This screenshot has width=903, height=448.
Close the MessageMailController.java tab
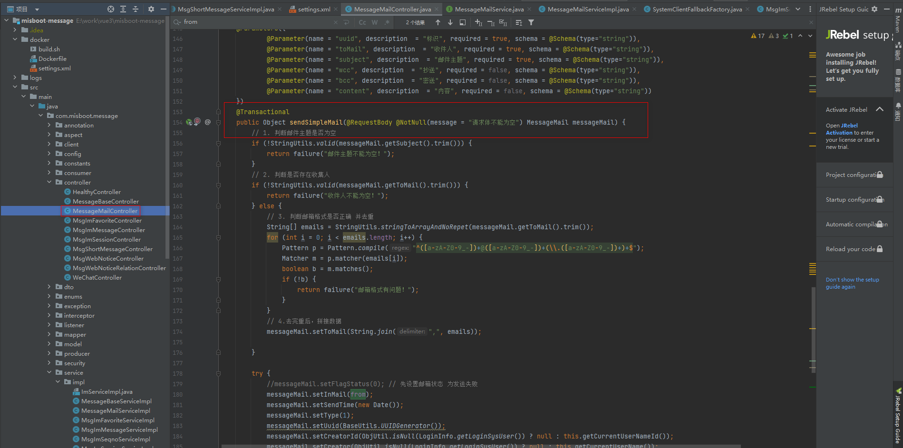(x=437, y=9)
